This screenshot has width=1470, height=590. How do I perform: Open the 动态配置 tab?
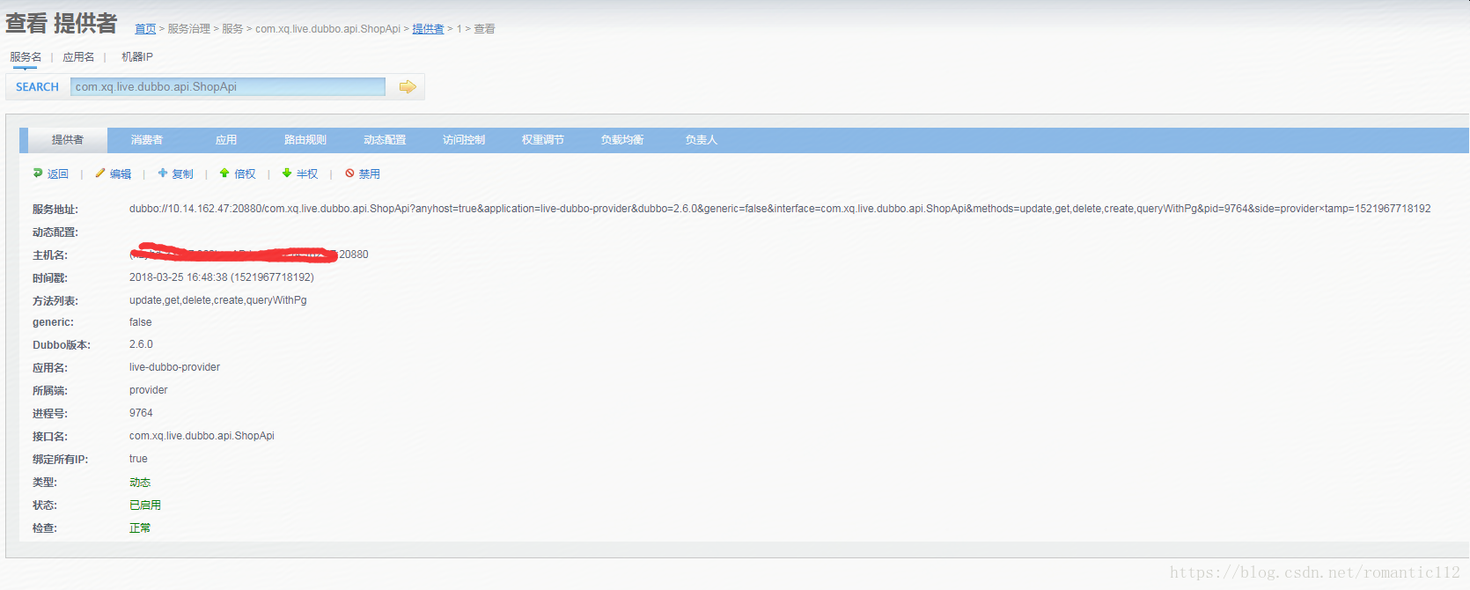click(x=385, y=140)
